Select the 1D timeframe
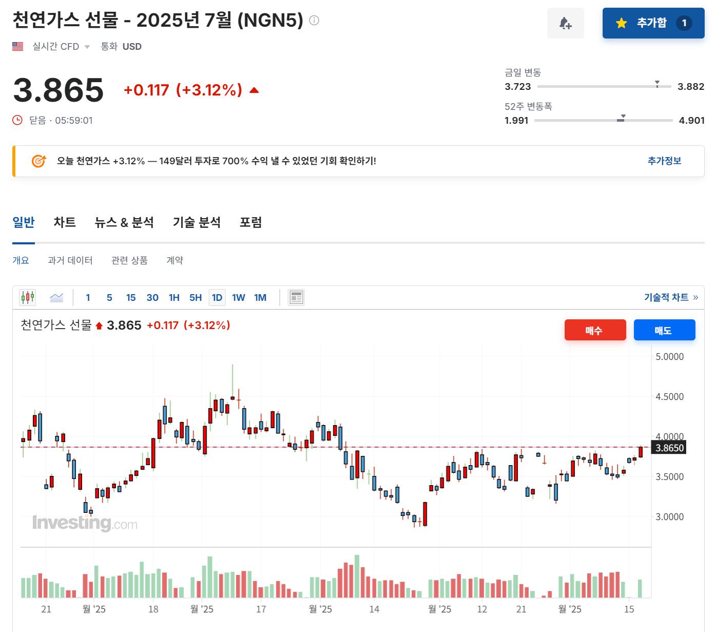The height and width of the screenshot is (632, 717). pos(217,297)
